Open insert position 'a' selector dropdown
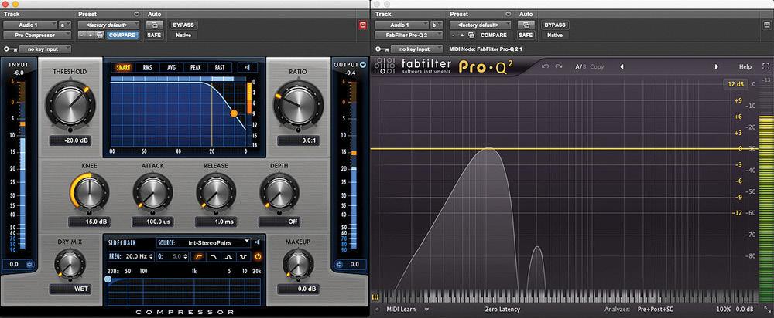774x318 pixels. [x=65, y=25]
